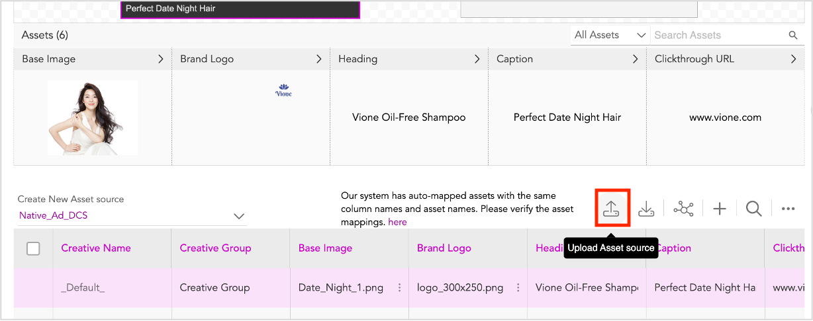Open the three-dot more options menu
The image size is (813, 321).
click(x=788, y=209)
